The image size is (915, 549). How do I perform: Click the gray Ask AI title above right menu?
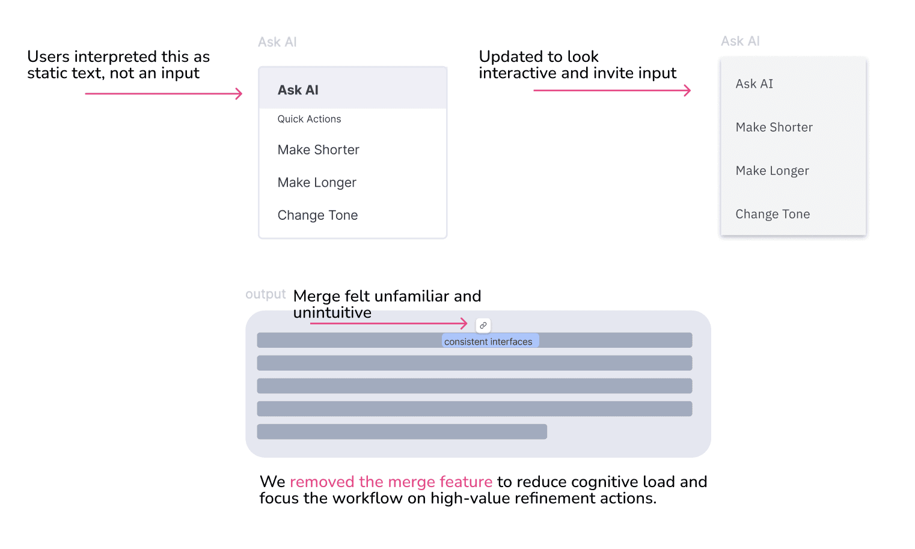[x=740, y=41]
